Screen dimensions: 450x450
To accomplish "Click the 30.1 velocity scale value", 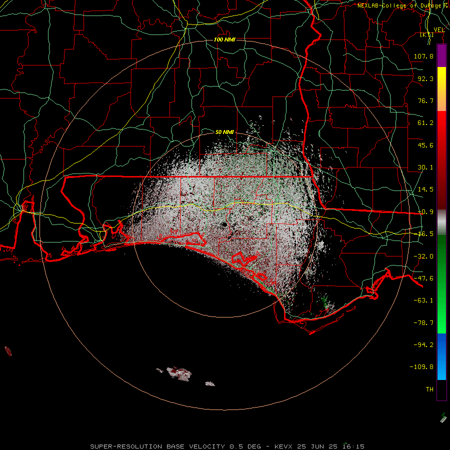I will pyautogui.click(x=425, y=167).
